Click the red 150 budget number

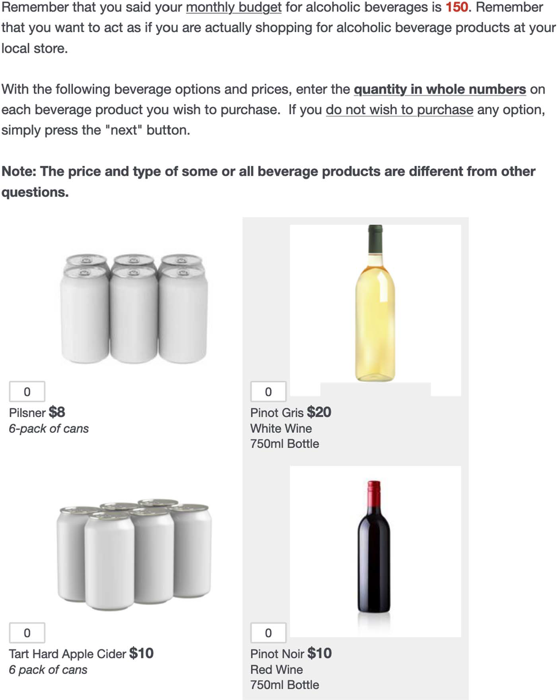[x=457, y=7]
